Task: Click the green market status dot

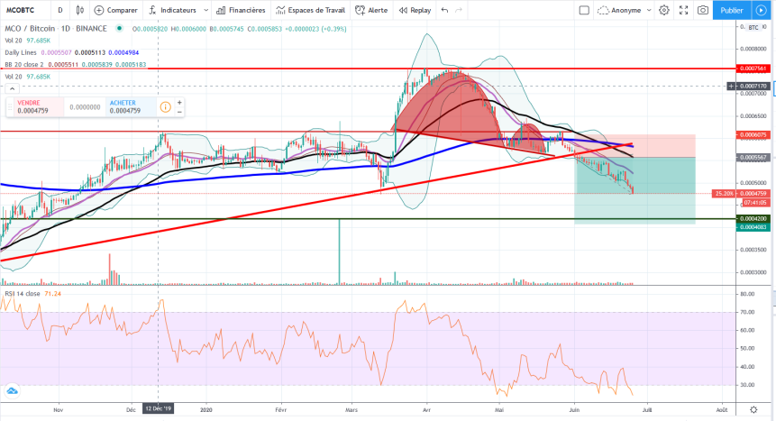Action: tap(119, 29)
